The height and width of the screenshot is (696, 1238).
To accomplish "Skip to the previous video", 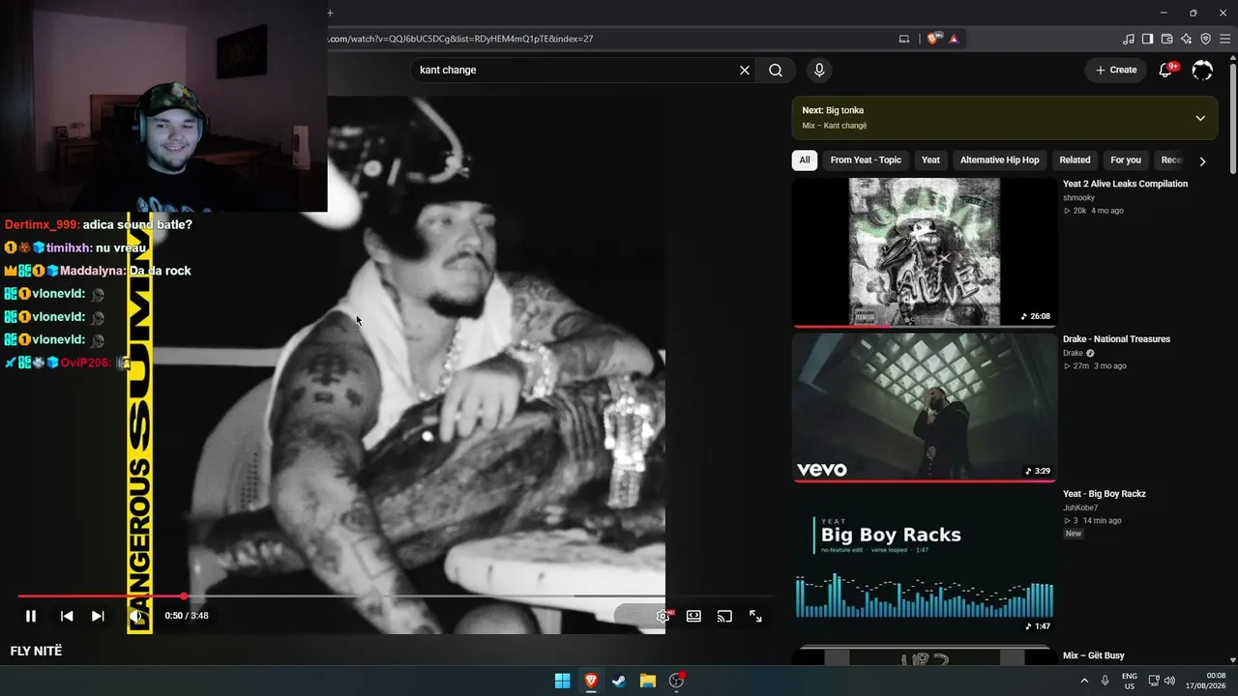I will [67, 616].
